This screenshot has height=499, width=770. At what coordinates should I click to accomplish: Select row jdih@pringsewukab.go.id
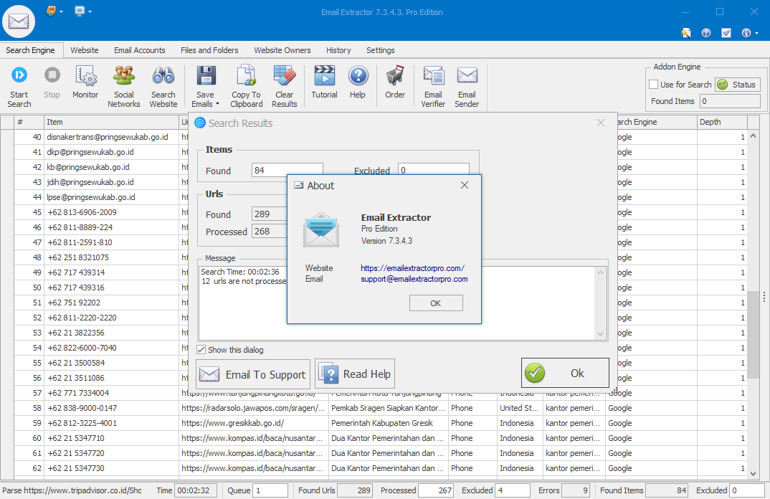90,182
